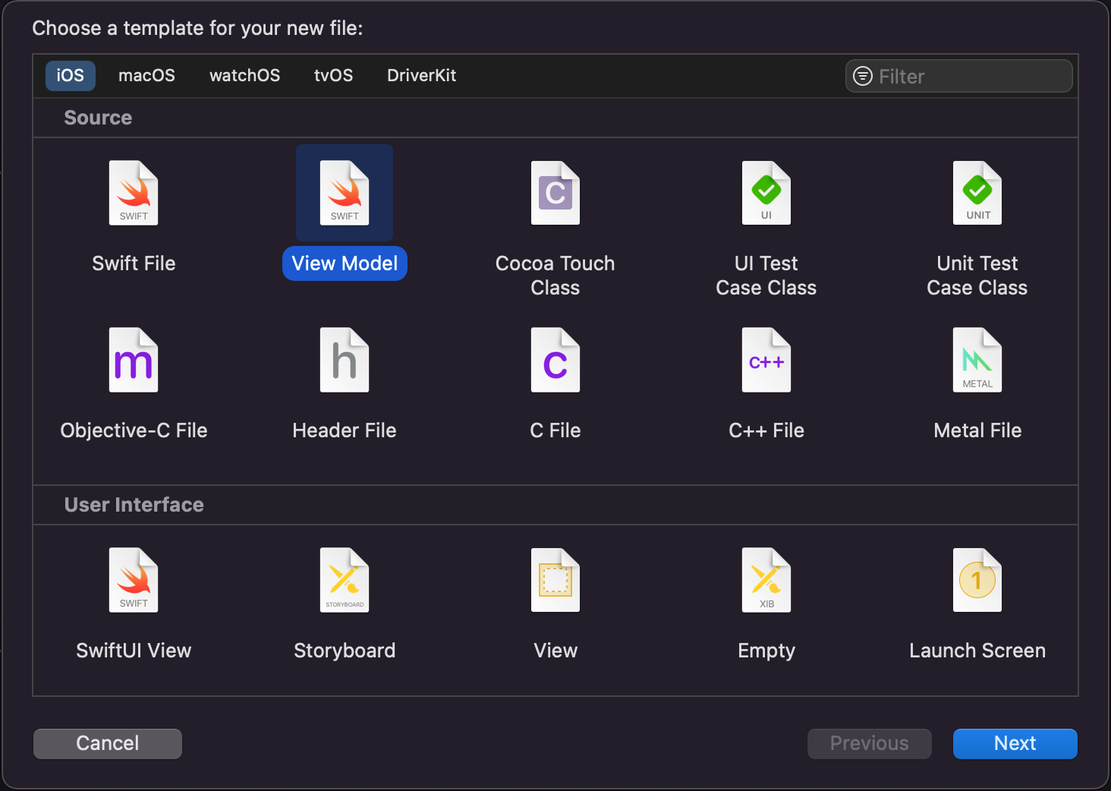Select the View interface template icon
The image size is (1111, 791).
555,580
